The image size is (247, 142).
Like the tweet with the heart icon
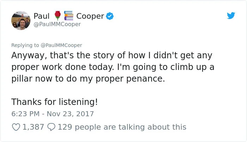[16, 127]
